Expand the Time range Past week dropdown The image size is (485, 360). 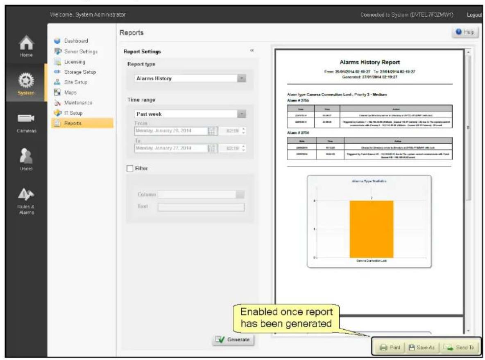click(x=190, y=114)
